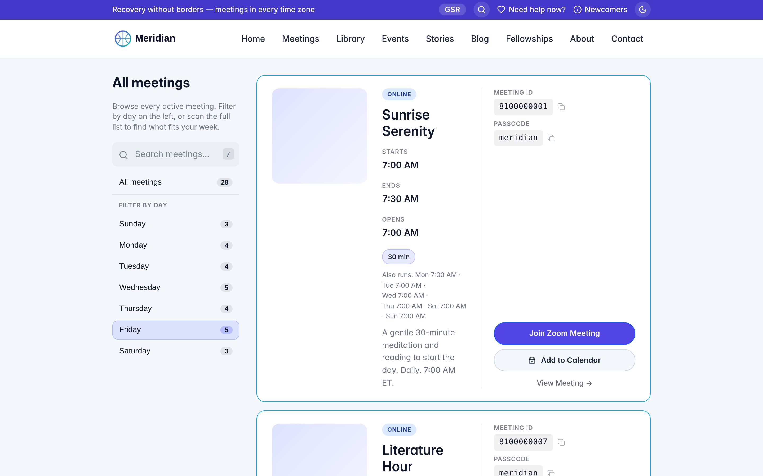The image size is (763, 476).
Task: Filter meetings by Tuesday
Action: [176, 266]
